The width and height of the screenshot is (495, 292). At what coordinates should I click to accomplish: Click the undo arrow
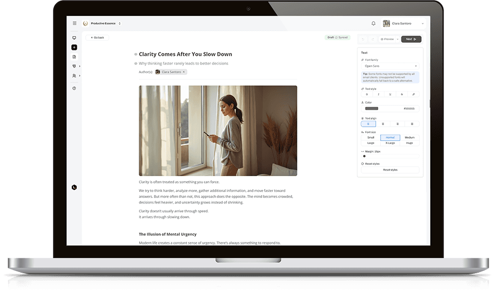tap(363, 39)
